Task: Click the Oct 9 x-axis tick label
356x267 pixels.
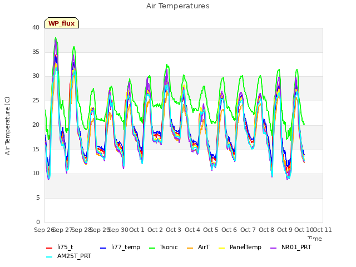Action: pyautogui.click(x=285, y=230)
